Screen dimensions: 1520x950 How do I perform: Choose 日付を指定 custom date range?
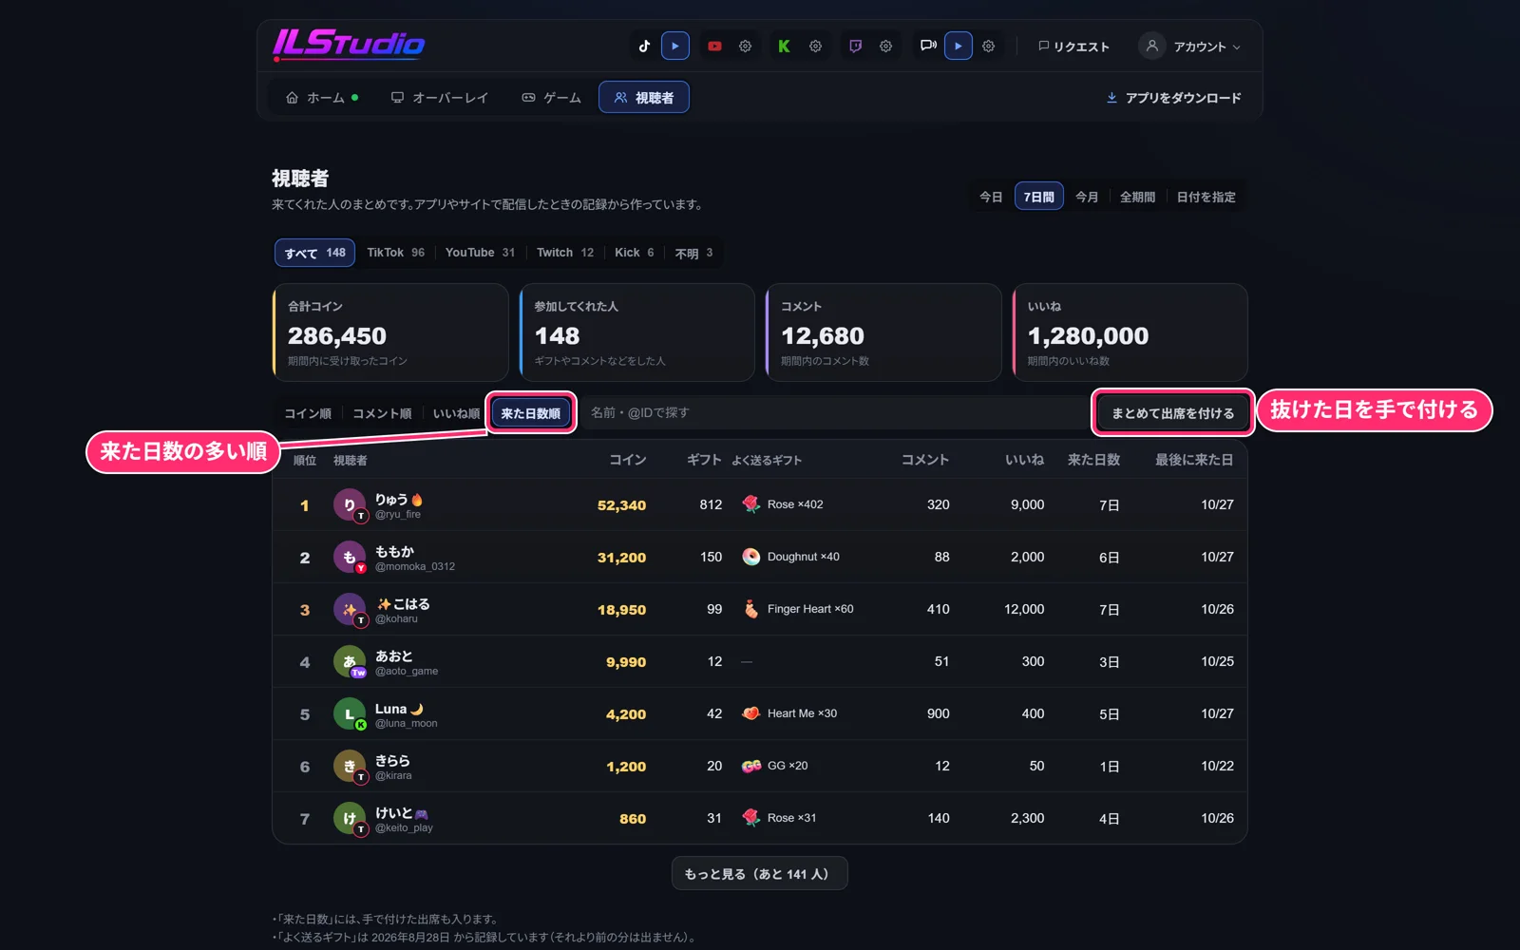point(1206,197)
